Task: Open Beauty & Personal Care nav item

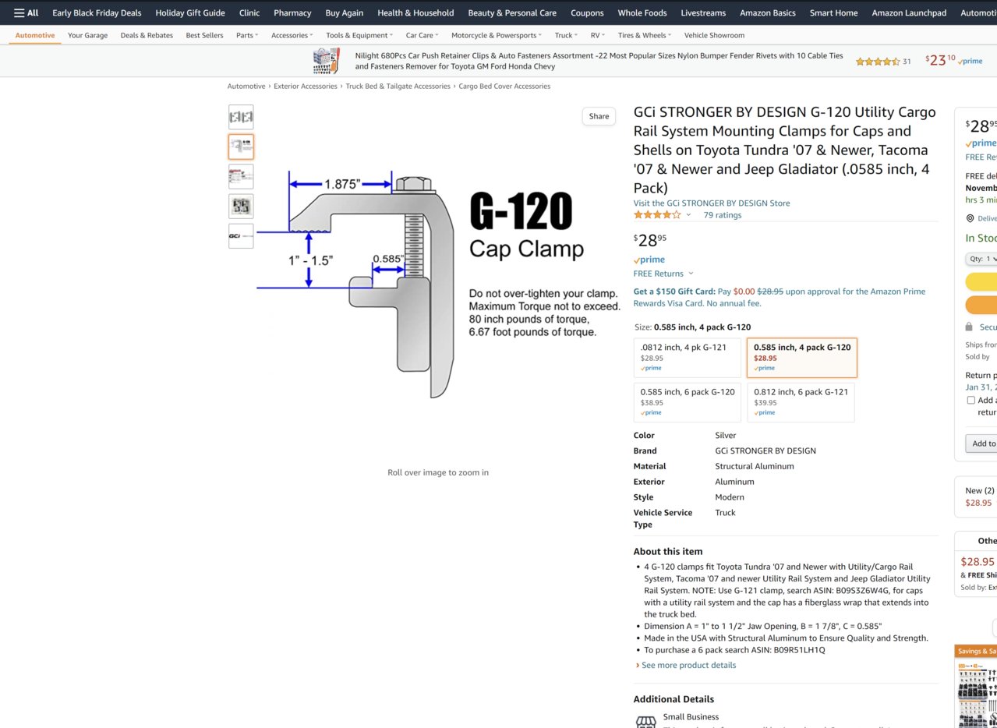Action: (x=512, y=12)
